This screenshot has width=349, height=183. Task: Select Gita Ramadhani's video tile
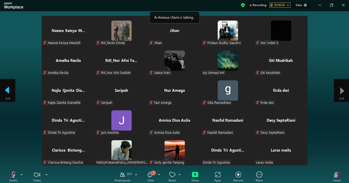[x=228, y=91]
